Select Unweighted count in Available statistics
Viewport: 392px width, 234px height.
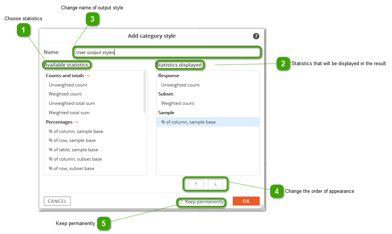(68, 85)
